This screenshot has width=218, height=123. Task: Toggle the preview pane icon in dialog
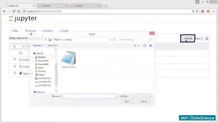click(144, 45)
